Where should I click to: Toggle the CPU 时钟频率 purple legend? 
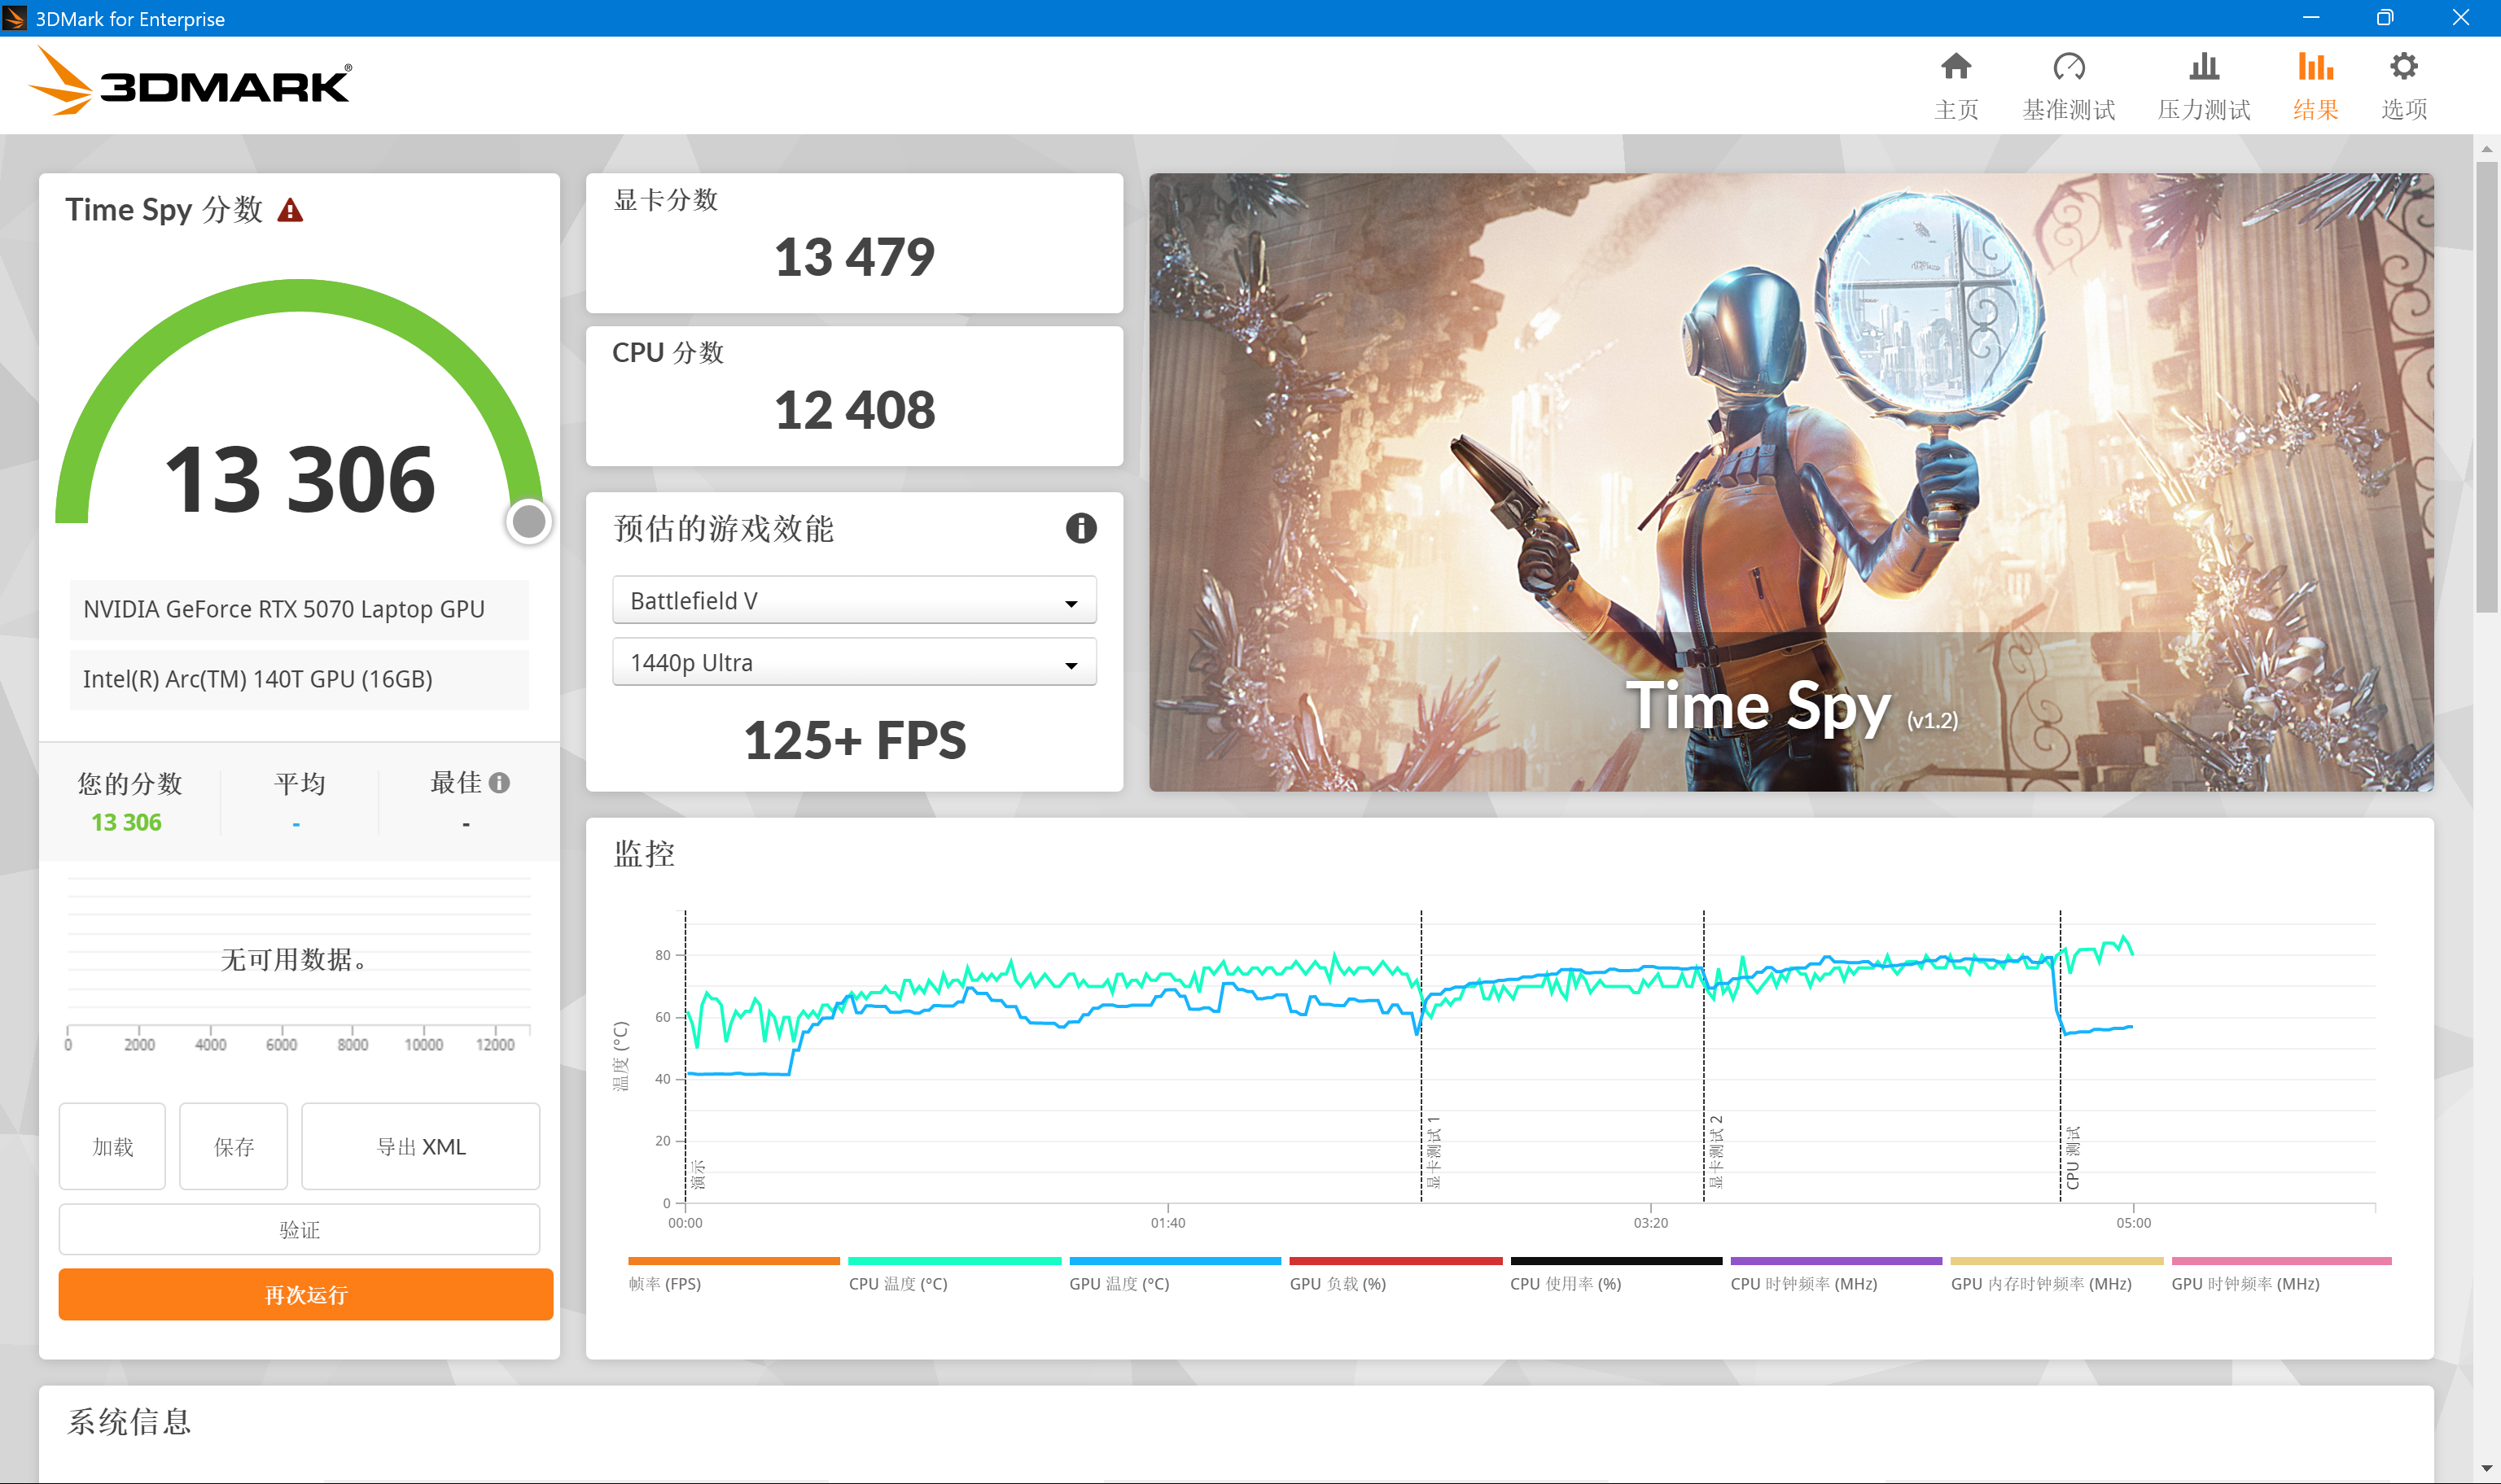[1836, 1274]
